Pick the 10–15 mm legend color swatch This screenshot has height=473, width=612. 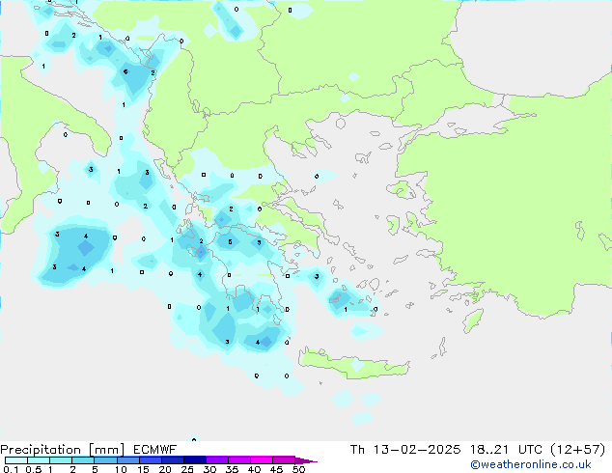tap(128, 460)
